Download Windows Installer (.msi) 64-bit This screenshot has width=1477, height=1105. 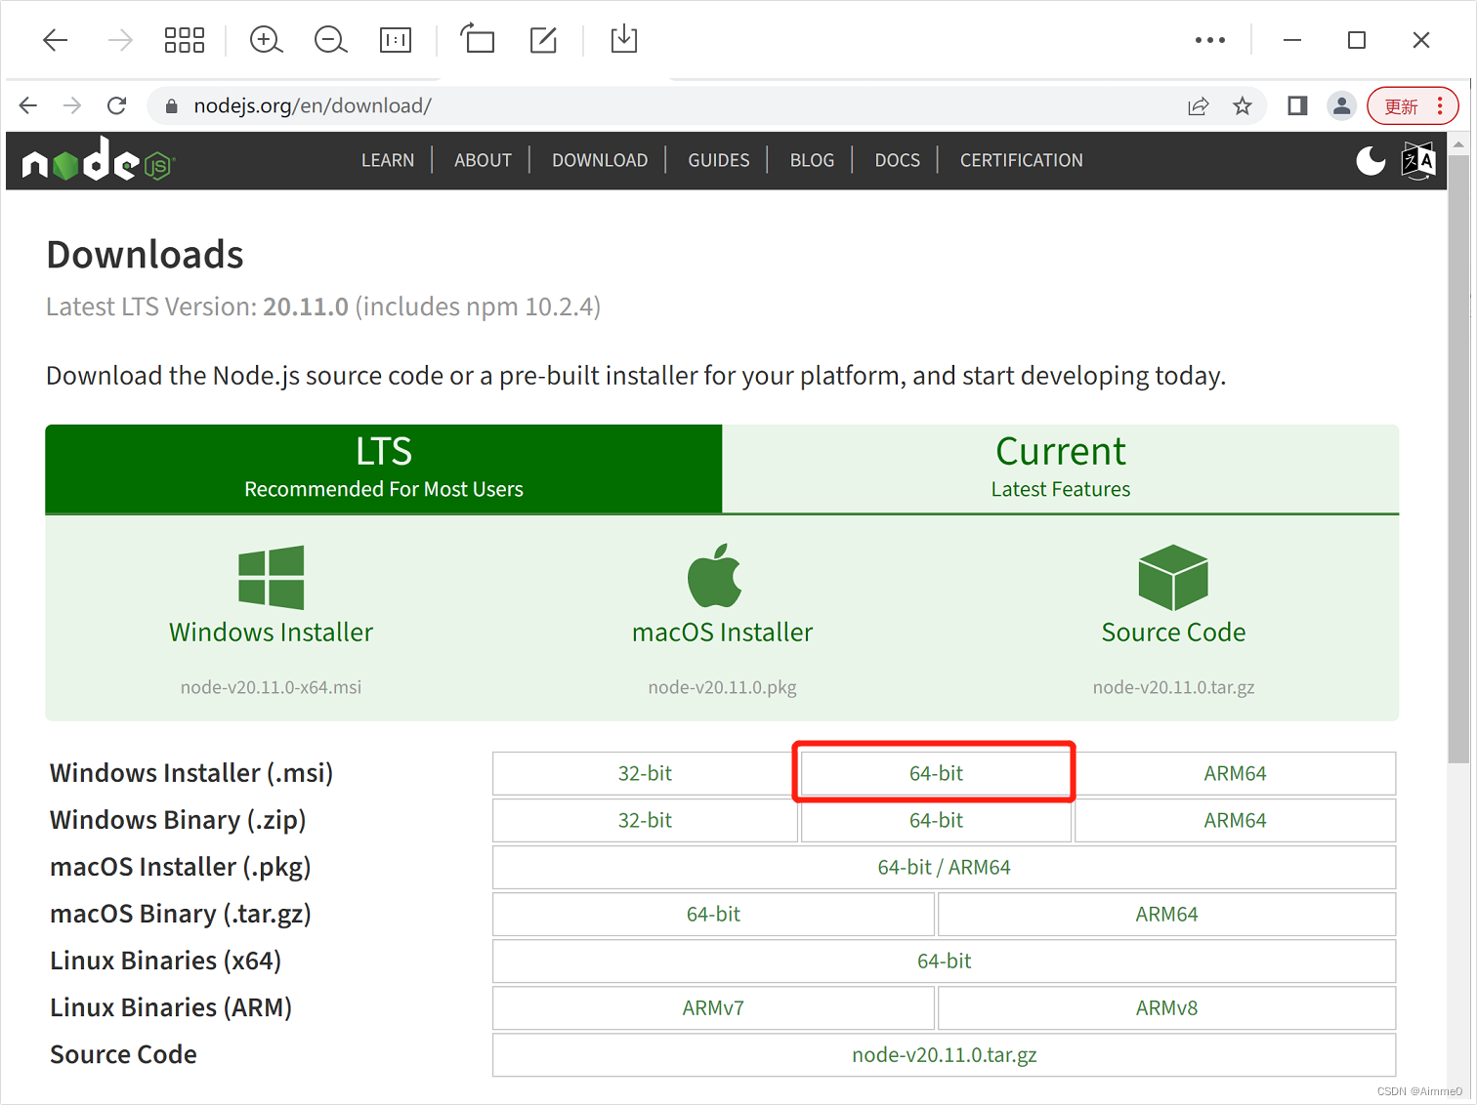point(936,773)
